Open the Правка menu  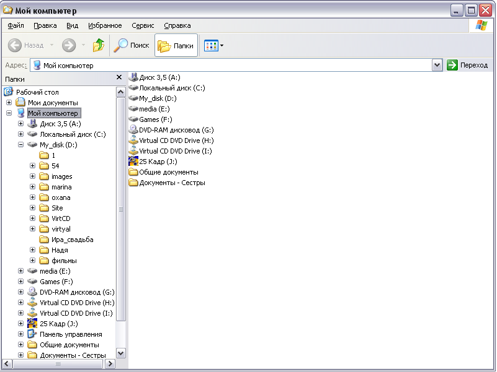click(45, 25)
